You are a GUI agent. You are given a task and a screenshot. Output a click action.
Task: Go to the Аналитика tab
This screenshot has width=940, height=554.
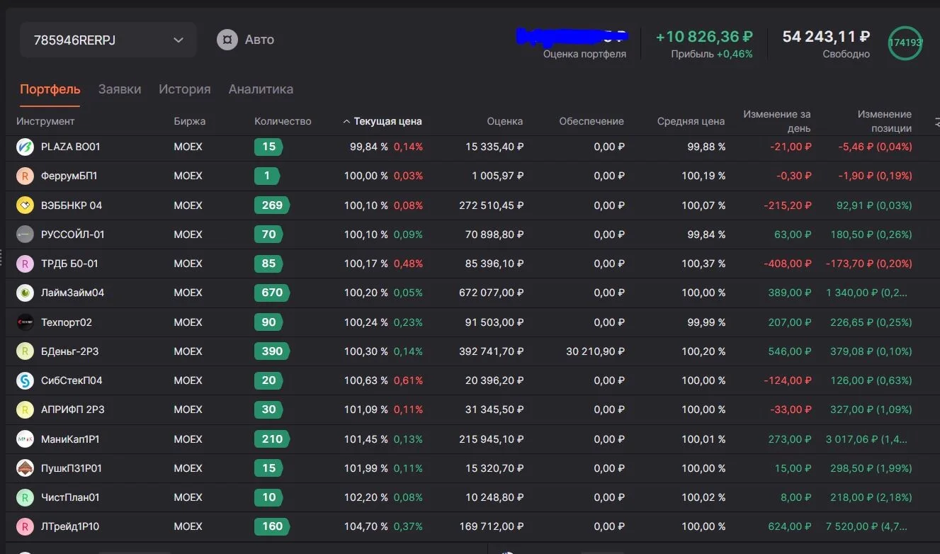point(261,89)
